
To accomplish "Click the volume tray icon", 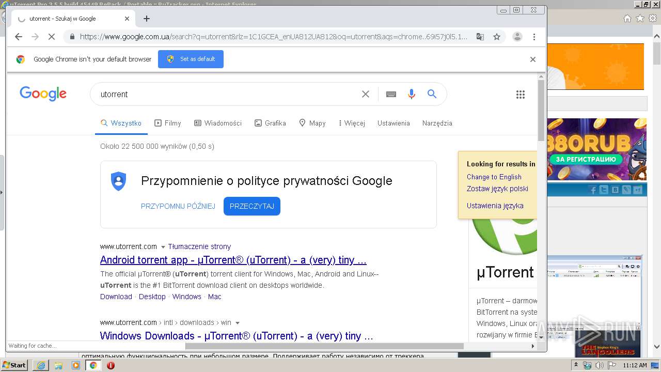I will (599, 365).
